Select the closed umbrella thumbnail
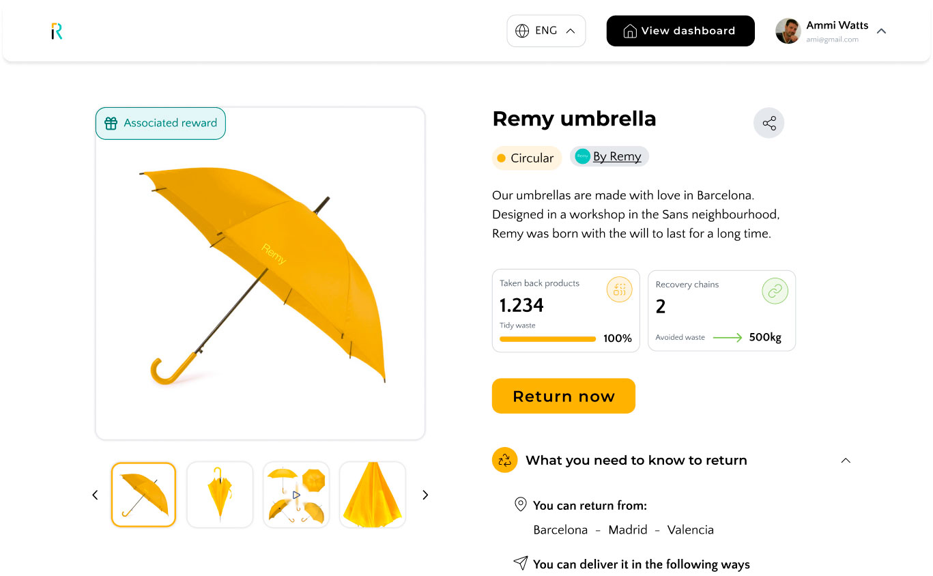This screenshot has width=933, height=576. pos(220,495)
